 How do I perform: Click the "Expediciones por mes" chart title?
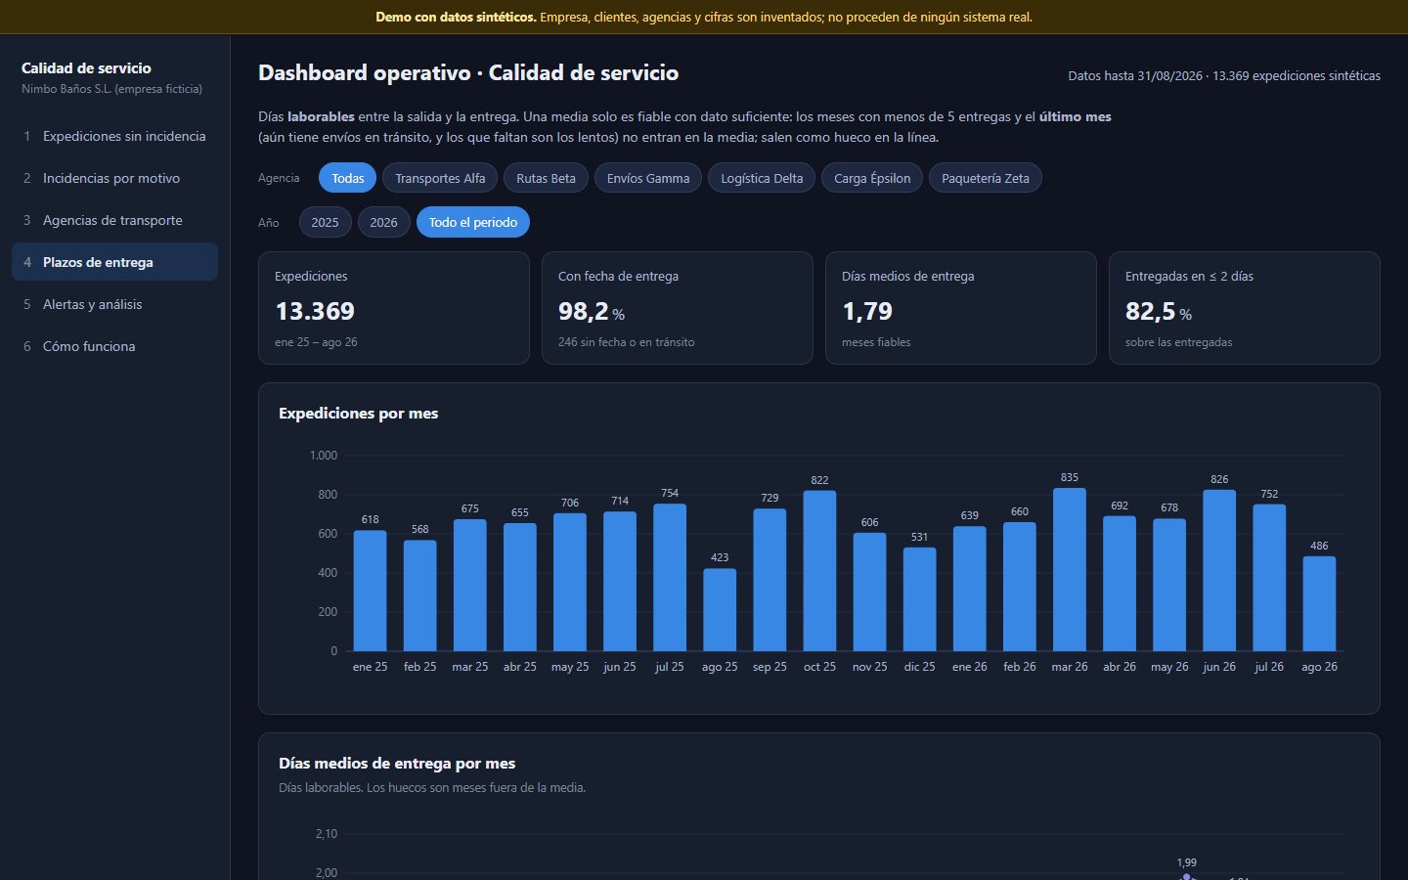click(359, 414)
